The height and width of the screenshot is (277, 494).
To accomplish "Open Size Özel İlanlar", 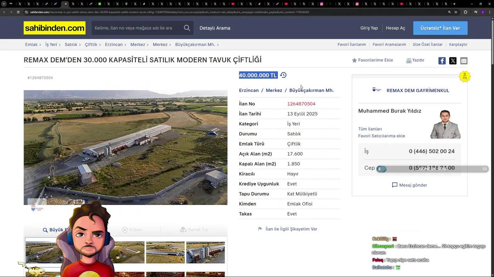I will coord(428,45).
